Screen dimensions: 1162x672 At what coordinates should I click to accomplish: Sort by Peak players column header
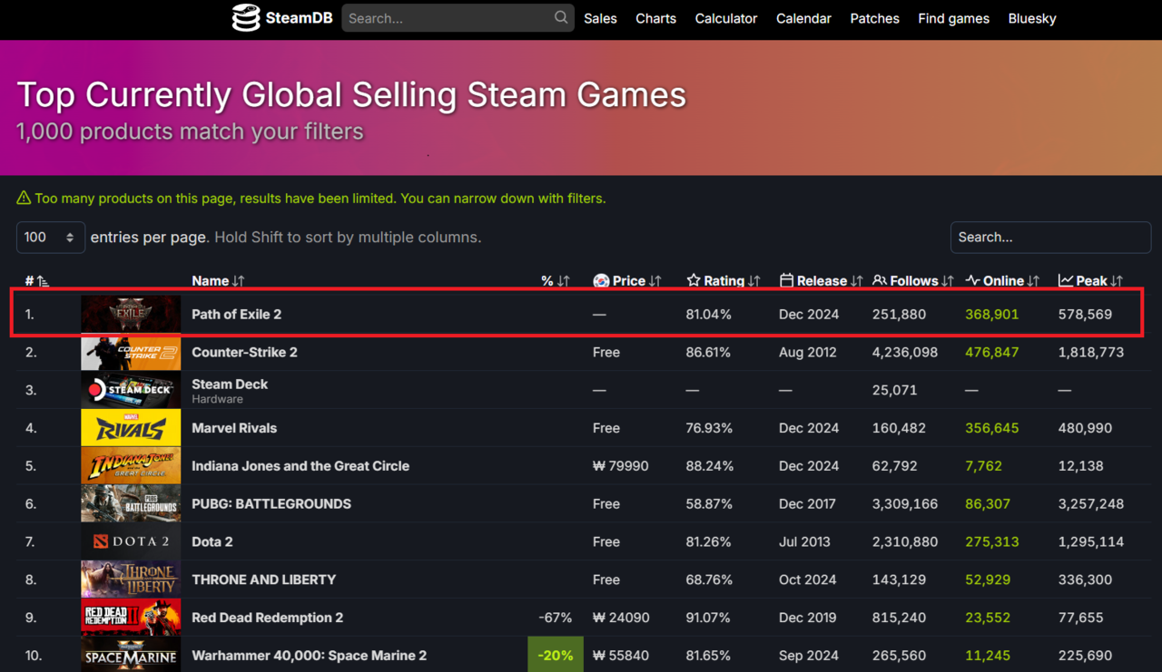tap(1090, 281)
